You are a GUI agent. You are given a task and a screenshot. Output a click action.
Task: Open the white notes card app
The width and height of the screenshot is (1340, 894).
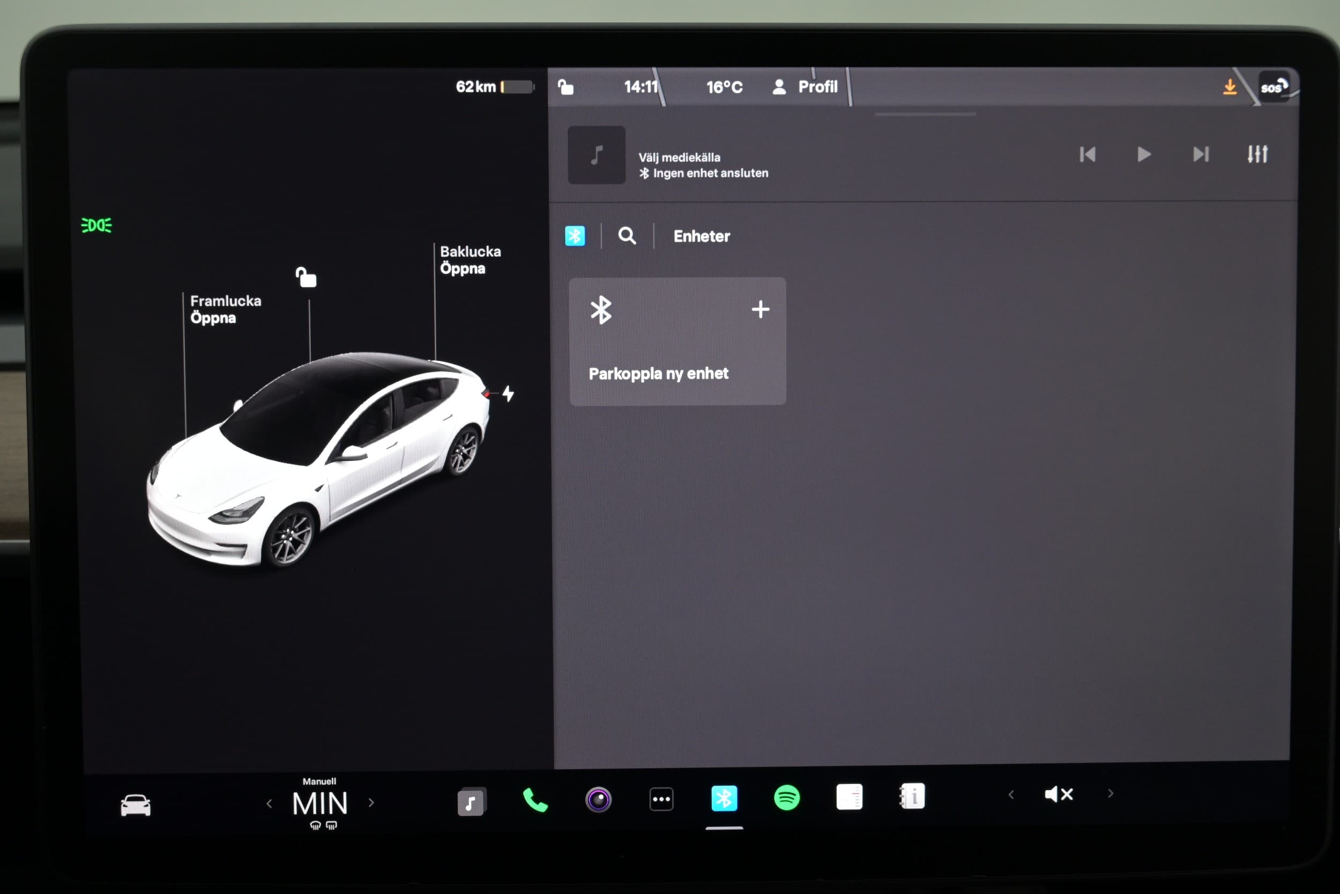(850, 796)
